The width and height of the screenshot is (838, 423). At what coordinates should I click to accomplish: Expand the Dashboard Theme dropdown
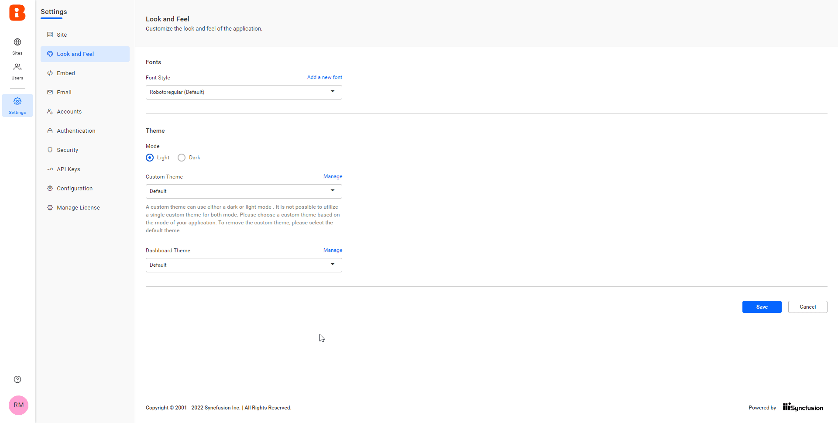(244, 265)
